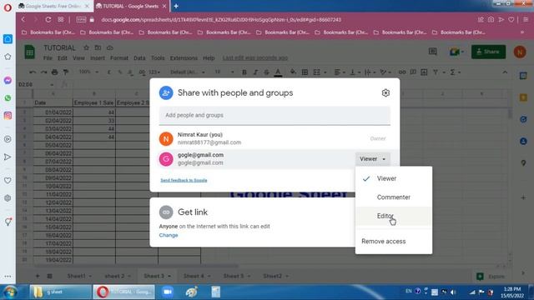The image size is (534, 300).
Task: Click the Windows Start button
Action: pos(10,292)
